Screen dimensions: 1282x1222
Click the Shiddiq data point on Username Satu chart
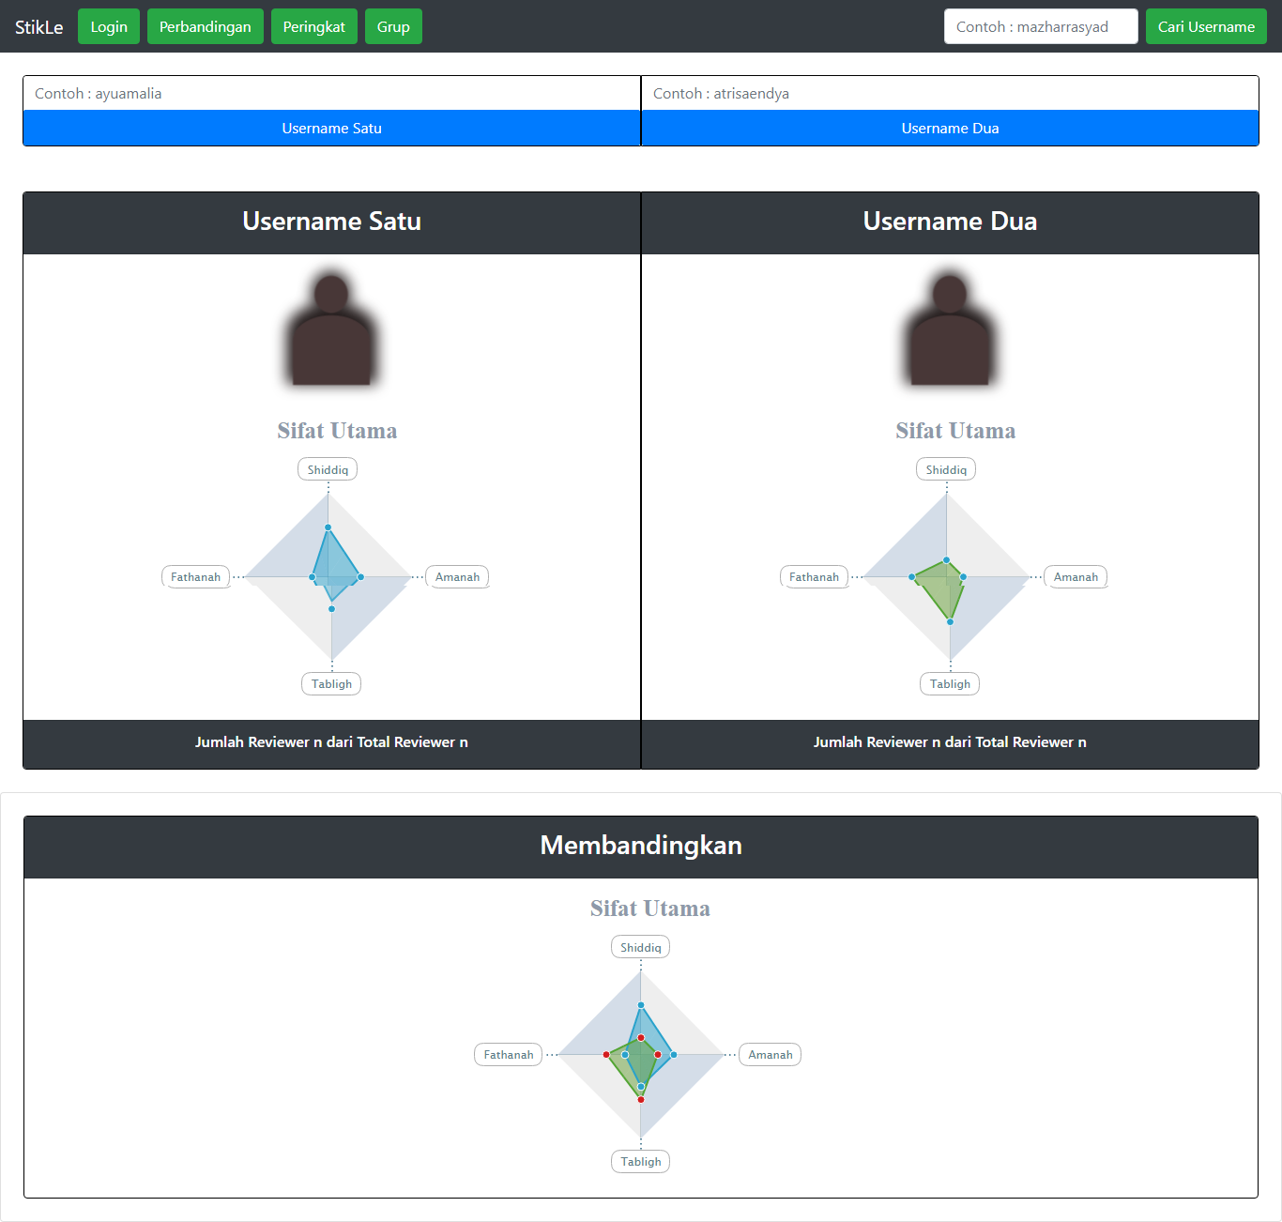328,527
